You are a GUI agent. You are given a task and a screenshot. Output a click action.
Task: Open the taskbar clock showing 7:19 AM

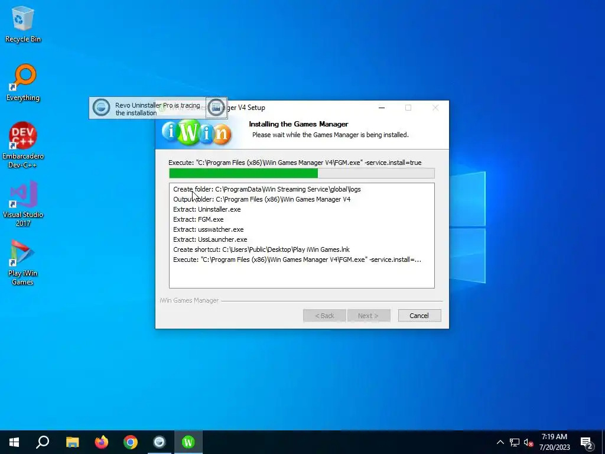(x=554, y=442)
